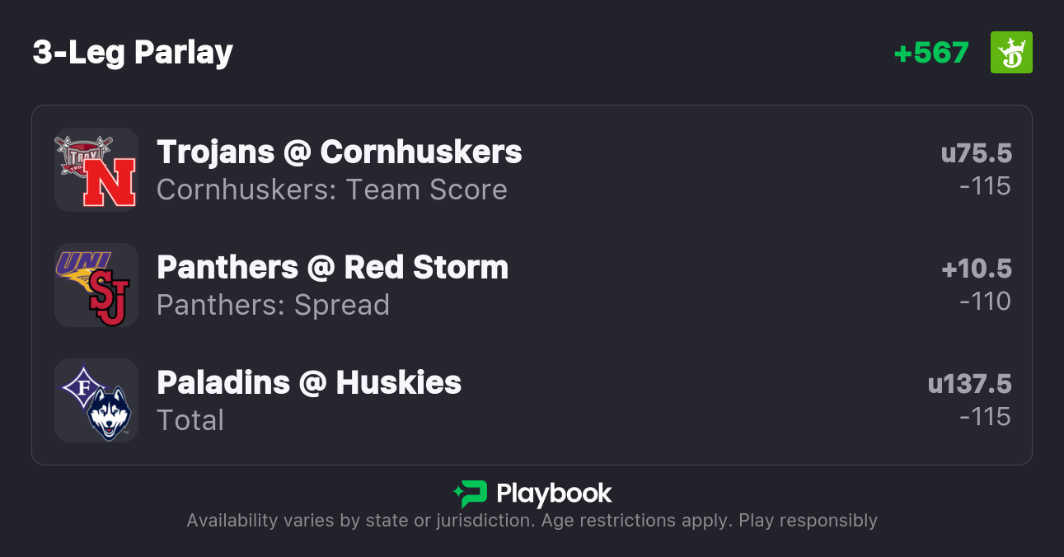The image size is (1064, 557).
Task: Open the Panthers @ Red Storm matchup
Action: 332,268
